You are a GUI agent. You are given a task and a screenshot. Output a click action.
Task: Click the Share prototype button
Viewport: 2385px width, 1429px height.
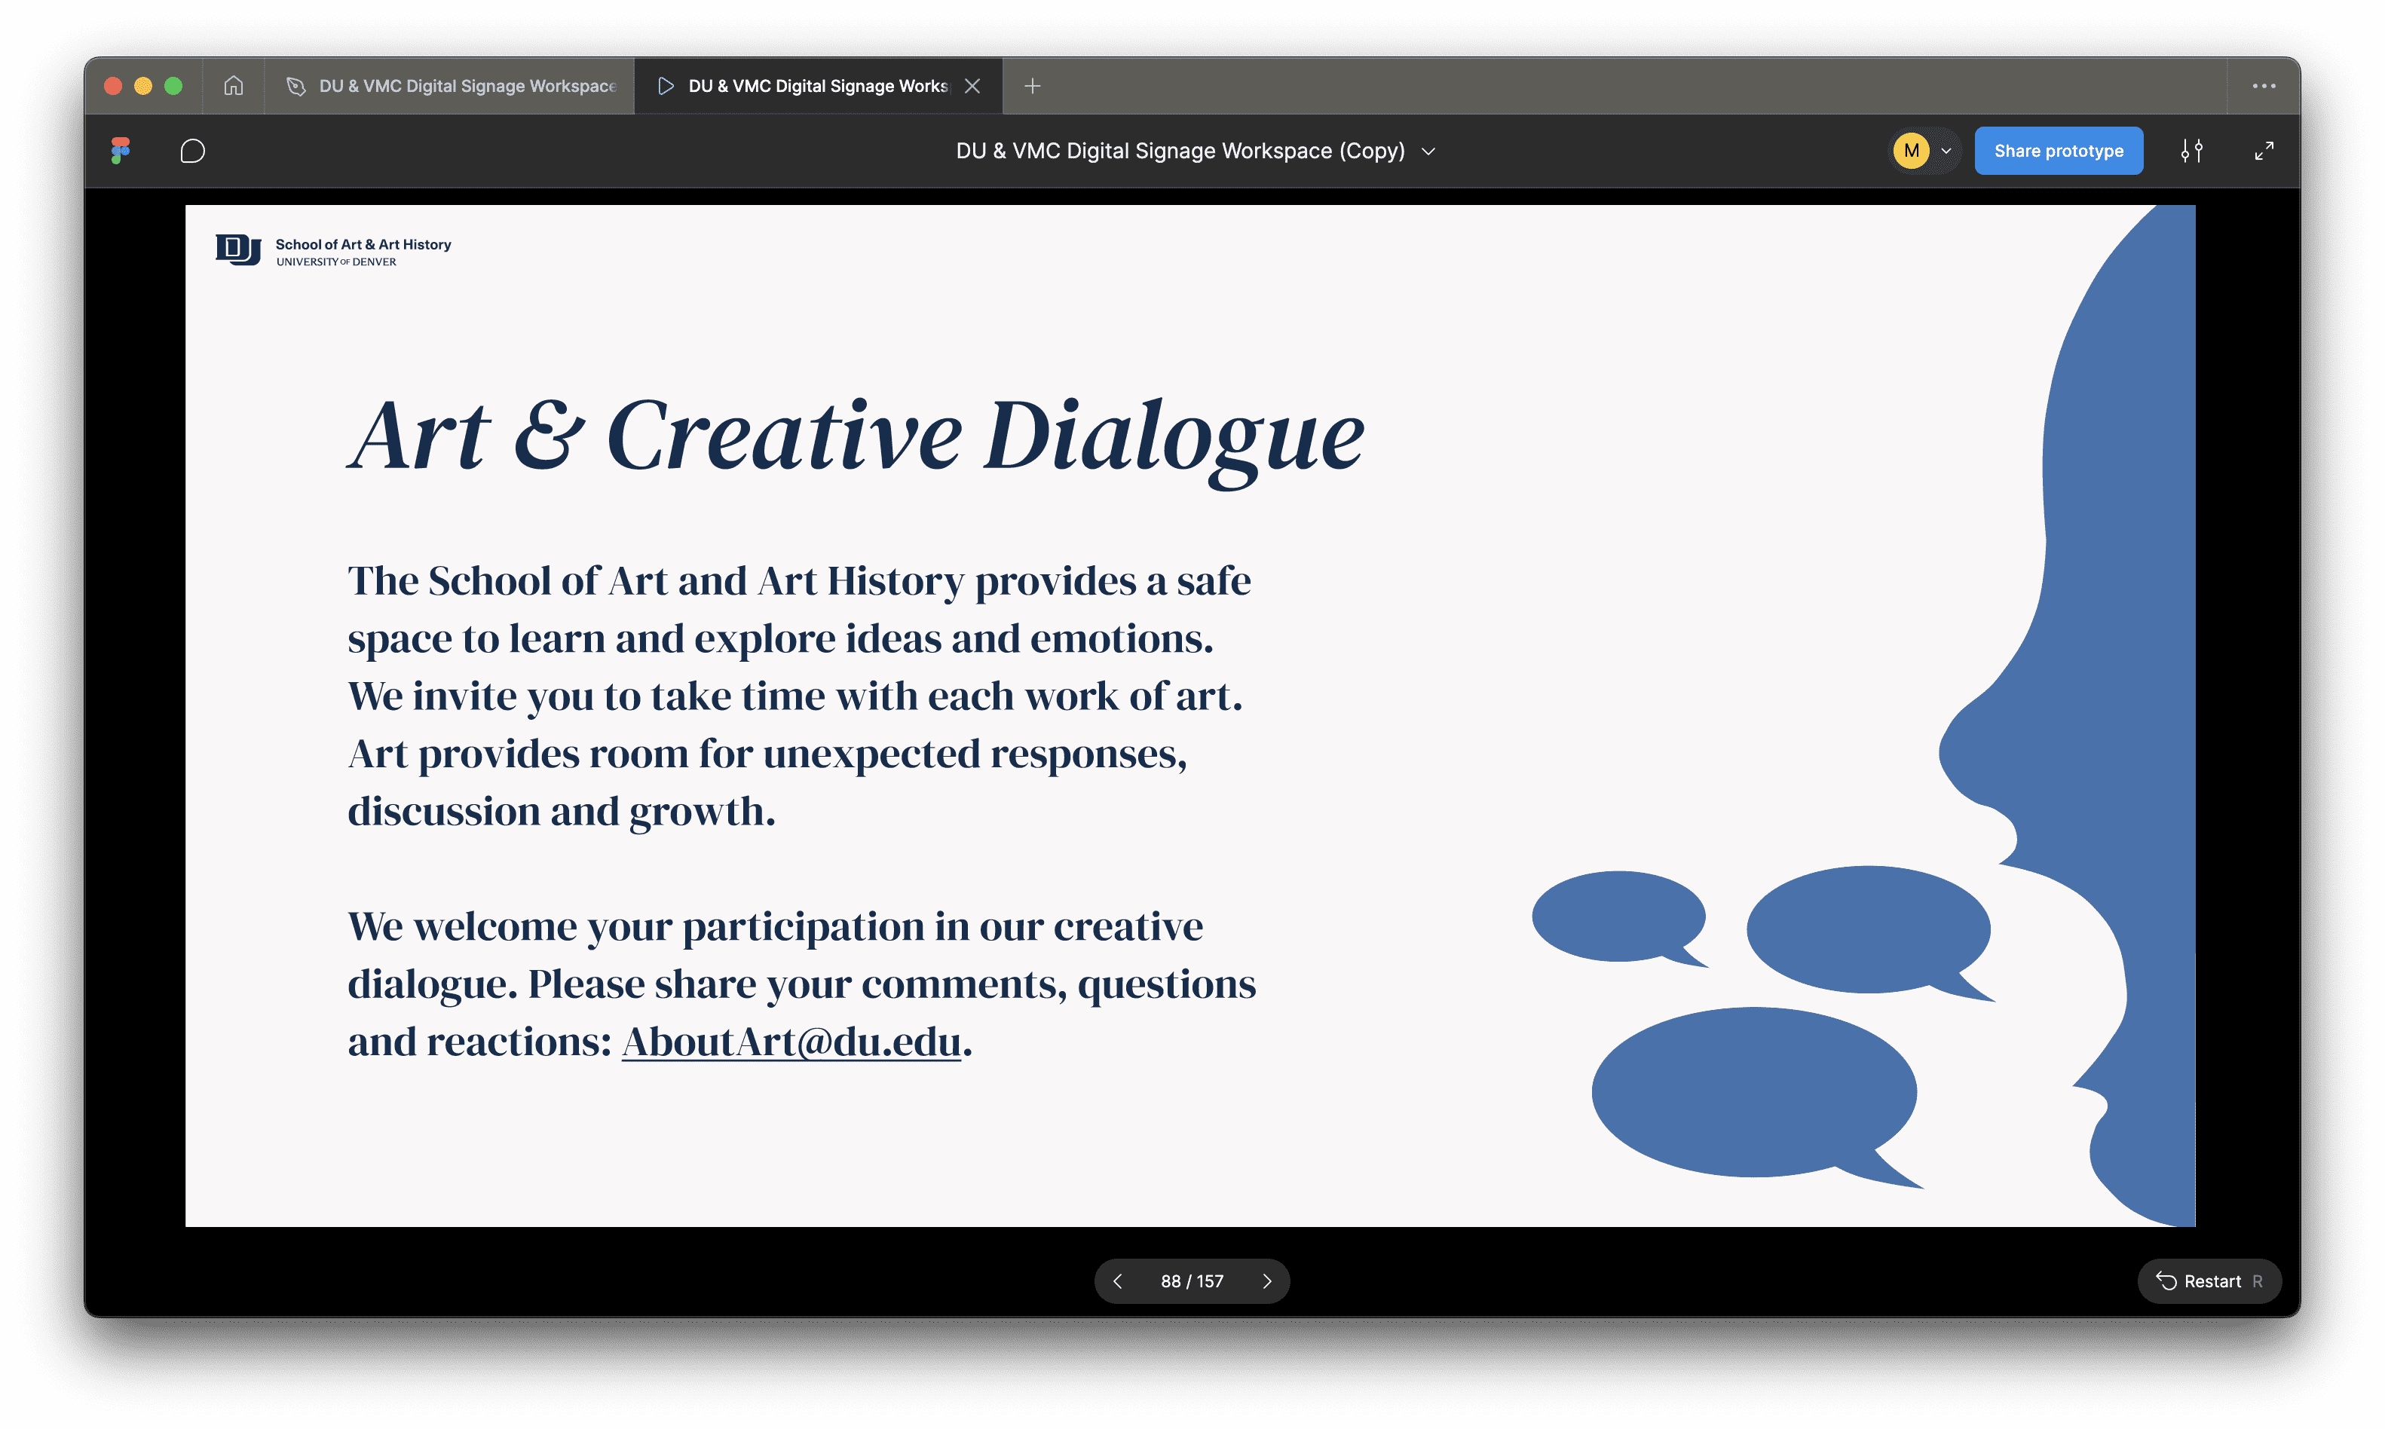point(2059,150)
